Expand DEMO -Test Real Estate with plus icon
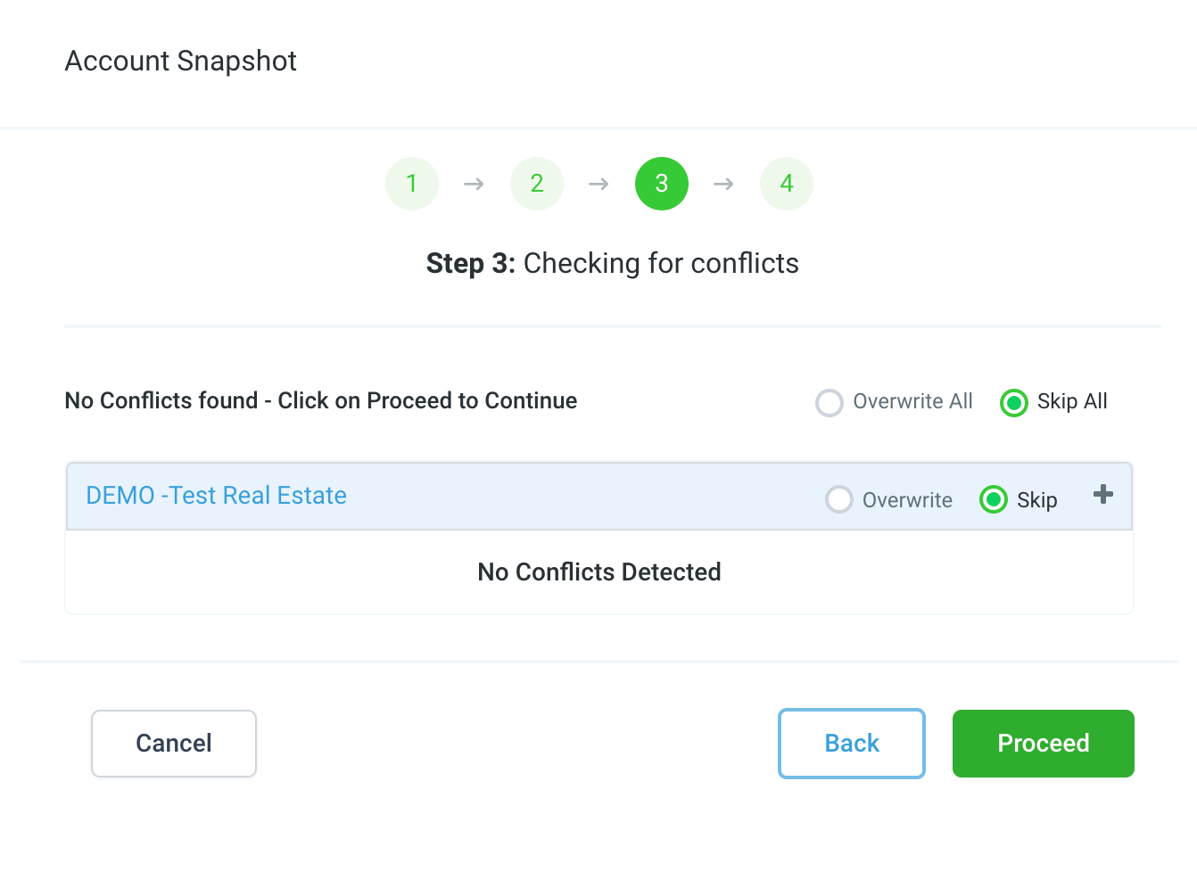This screenshot has width=1197, height=872. (x=1103, y=494)
